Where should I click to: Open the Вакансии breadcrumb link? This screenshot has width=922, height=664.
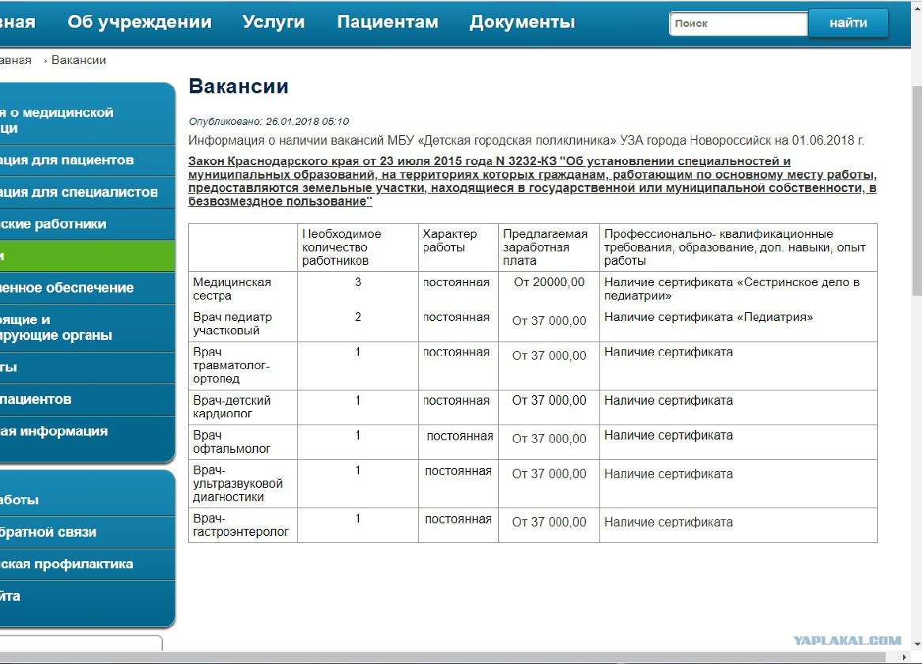(x=79, y=60)
